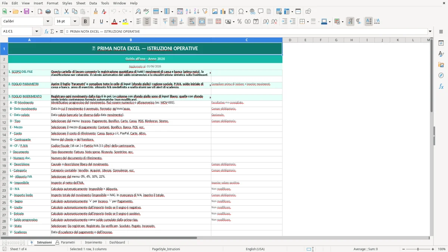The width and height of the screenshot is (448, 252).
Task: Click the Save document icon
Action: [x=27, y=12]
